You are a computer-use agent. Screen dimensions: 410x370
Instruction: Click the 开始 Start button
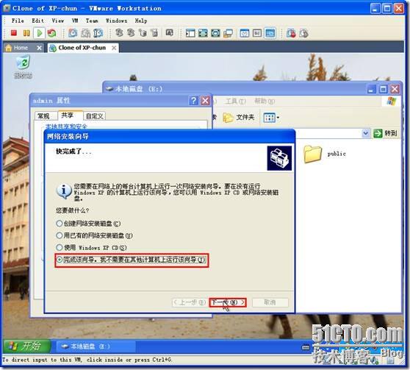tap(26, 346)
